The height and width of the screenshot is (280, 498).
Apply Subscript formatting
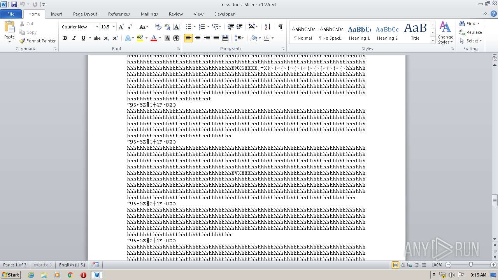(x=106, y=38)
